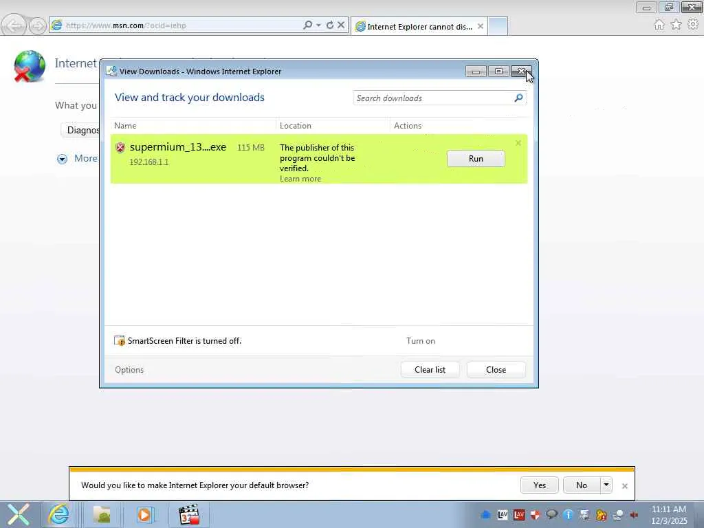704x528 pixels.
Task: Click the View Downloads title bar icon
Action: 111,71
